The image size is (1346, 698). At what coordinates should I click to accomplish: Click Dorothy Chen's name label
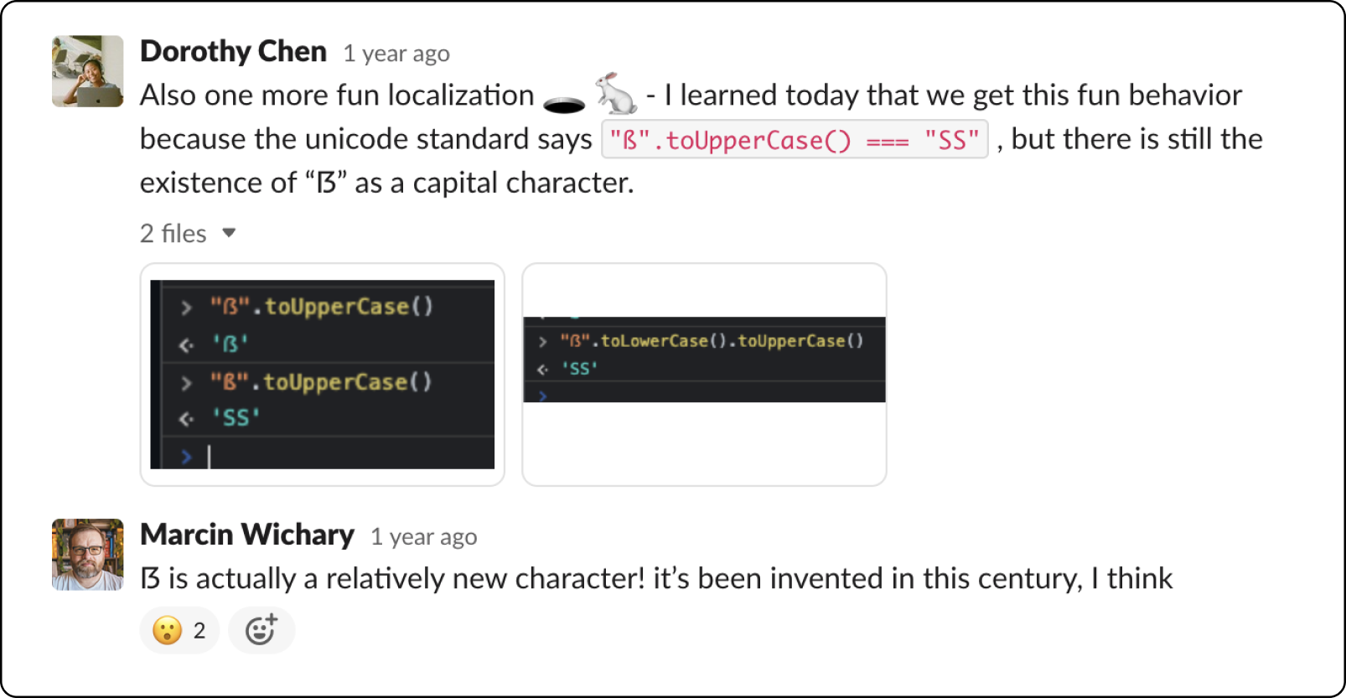[233, 51]
